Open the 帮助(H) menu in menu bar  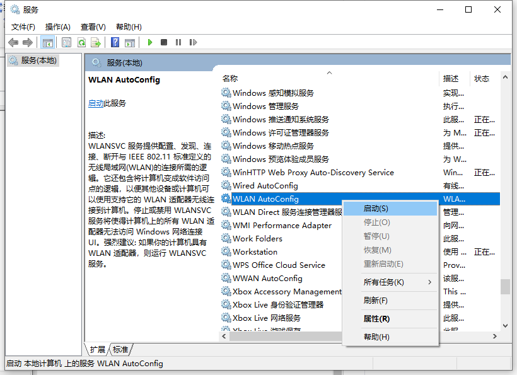(129, 27)
